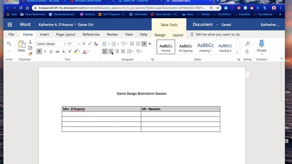The image size is (292, 164).
Task: Switch to the Insert tab
Action: coord(44,35)
